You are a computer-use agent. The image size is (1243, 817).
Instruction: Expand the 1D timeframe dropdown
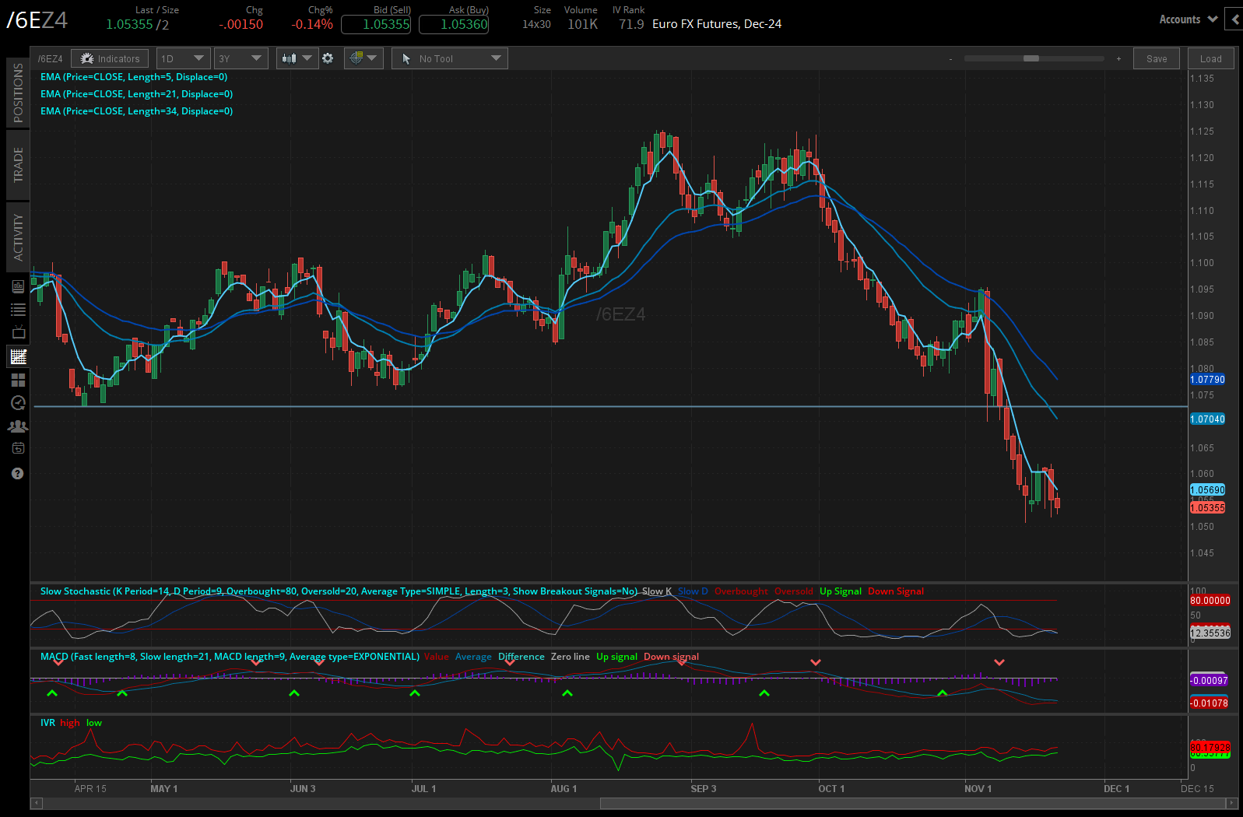pyautogui.click(x=183, y=58)
